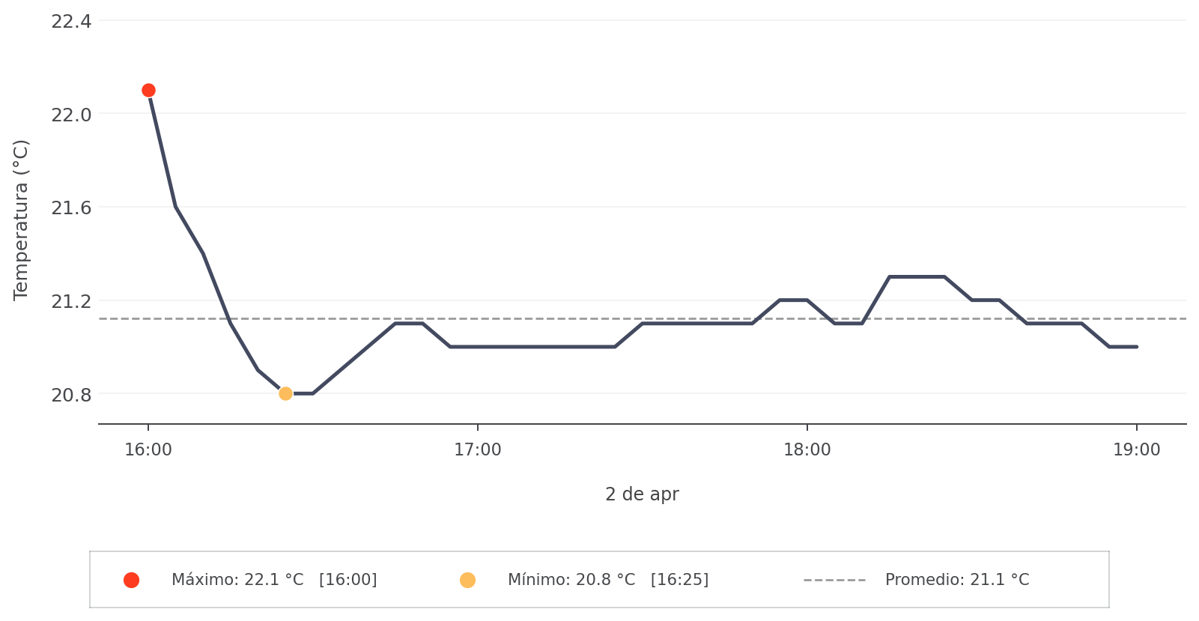Viewport: 1199px width, 621px height.
Task: Click the 20.8 y-axis label
Action: (71, 394)
